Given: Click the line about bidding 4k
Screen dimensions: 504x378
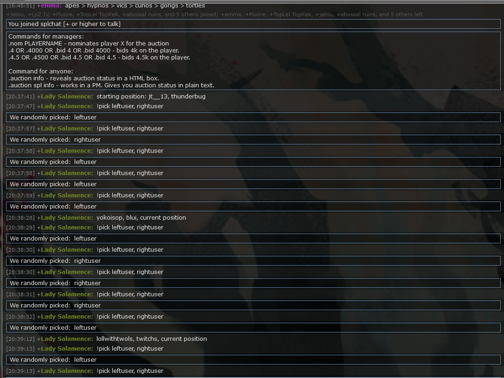Looking at the screenshot, I should coord(94,51).
